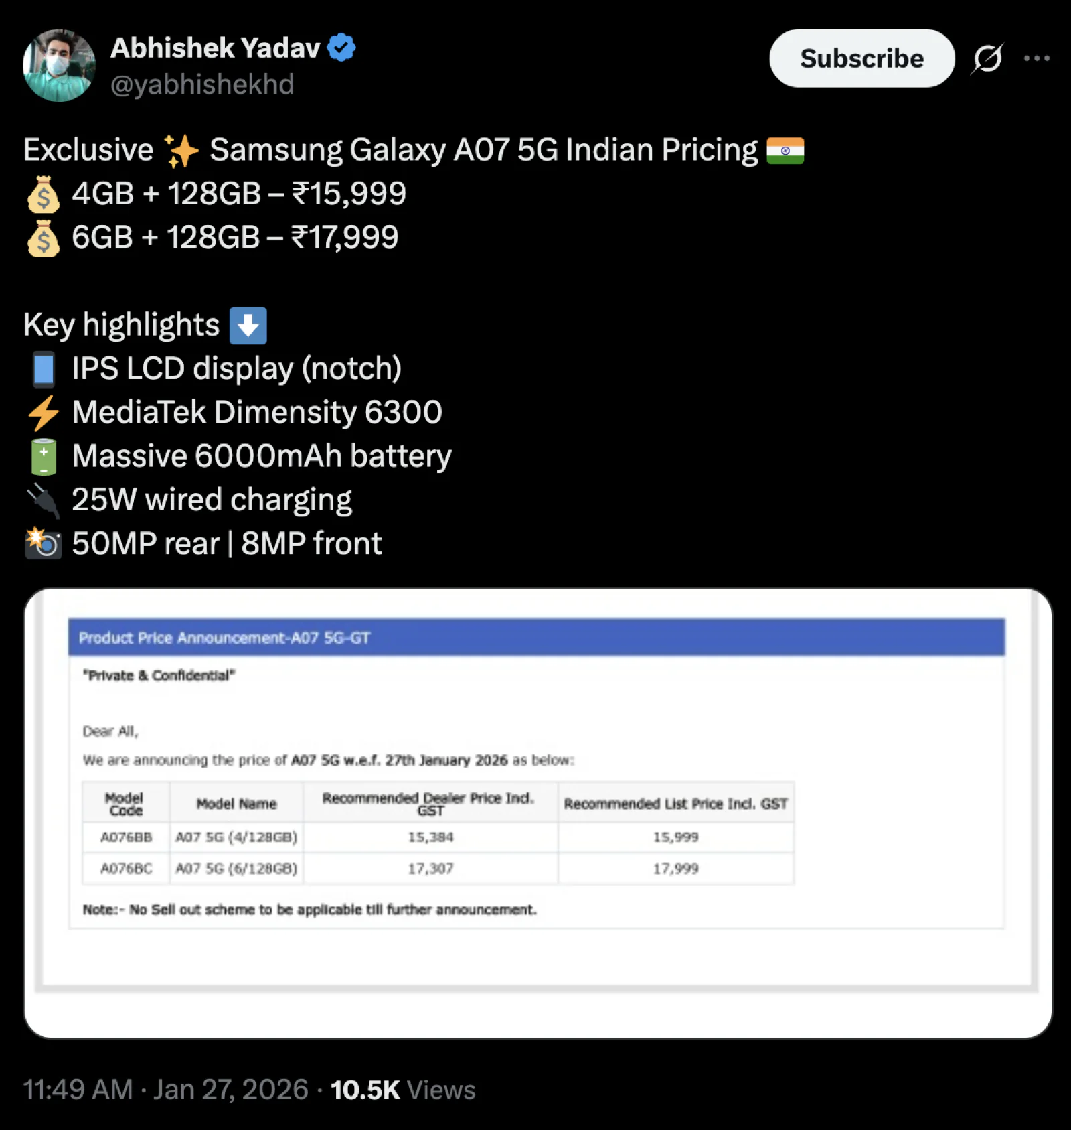The width and height of the screenshot is (1071, 1130).
Task: Click the camera flash emoji
Action: [44, 543]
